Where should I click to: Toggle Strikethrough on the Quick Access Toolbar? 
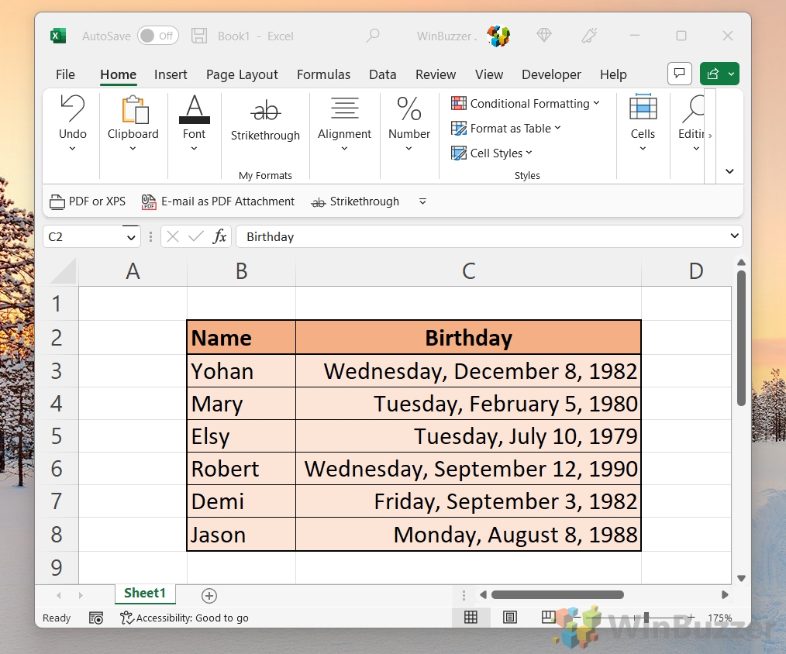(355, 201)
